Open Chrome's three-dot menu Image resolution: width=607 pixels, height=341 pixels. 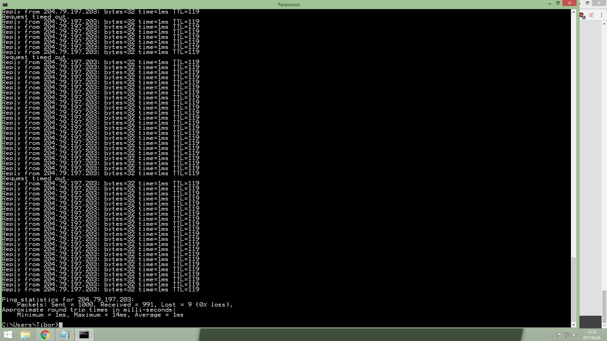click(x=601, y=15)
